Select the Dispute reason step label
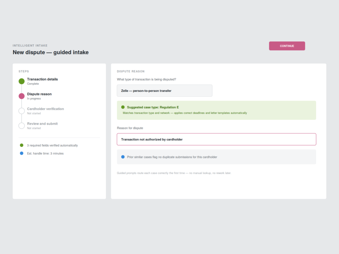 [39, 94]
